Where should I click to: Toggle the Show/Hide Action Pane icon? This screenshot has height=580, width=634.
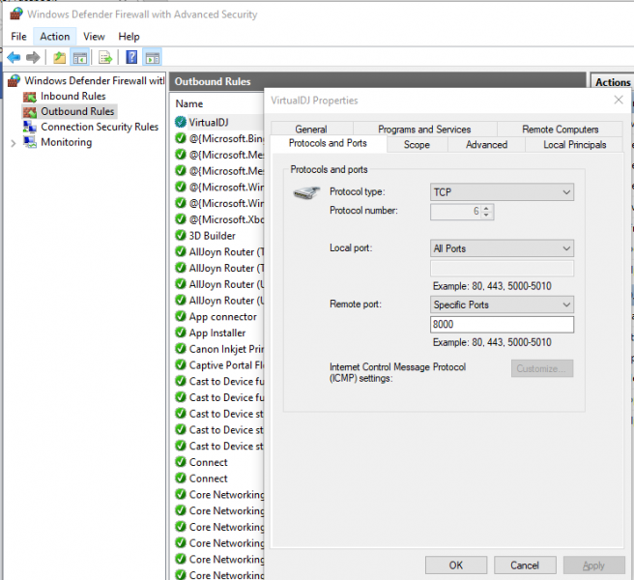tap(153, 57)
